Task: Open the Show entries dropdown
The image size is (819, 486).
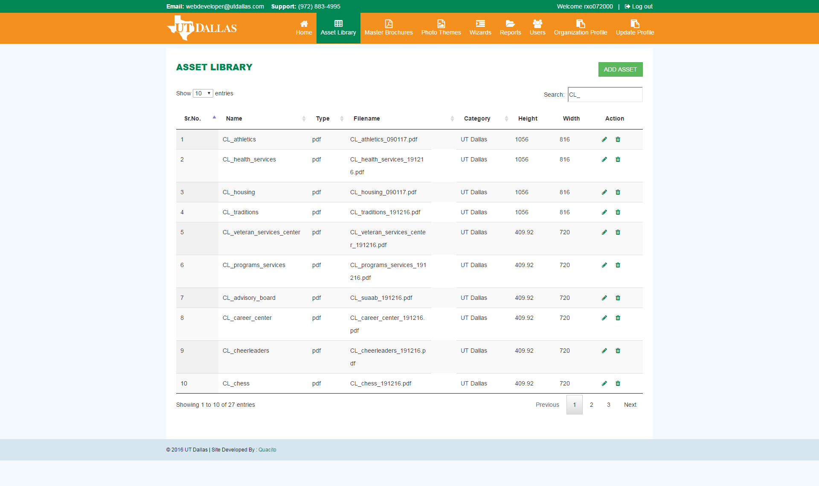Action: coord(203,93)
